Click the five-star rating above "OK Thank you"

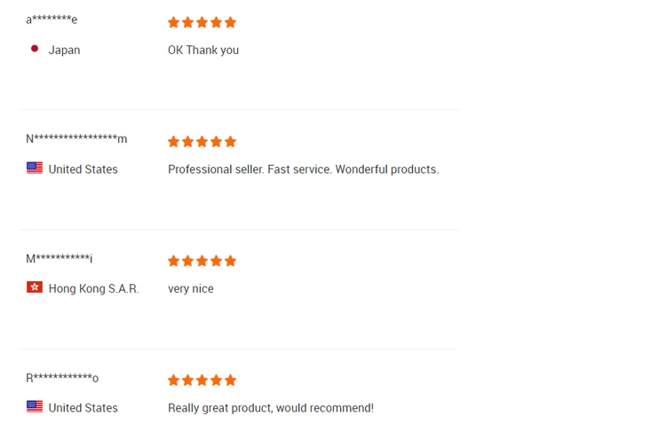click(x=202, y=22)
